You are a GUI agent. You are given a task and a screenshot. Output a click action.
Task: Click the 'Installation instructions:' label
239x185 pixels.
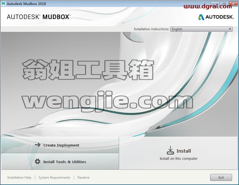click(x=151, y=29)
